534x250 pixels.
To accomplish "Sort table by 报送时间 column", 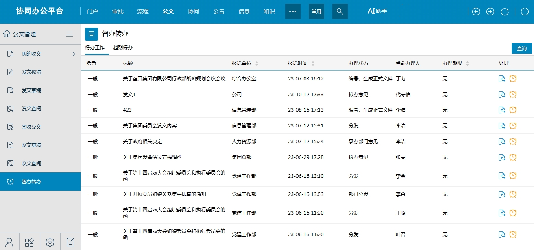I will tap(312, 64).
